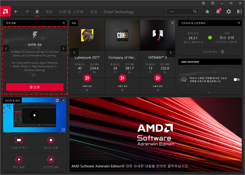Select the 홈 tab

(37, 12)
